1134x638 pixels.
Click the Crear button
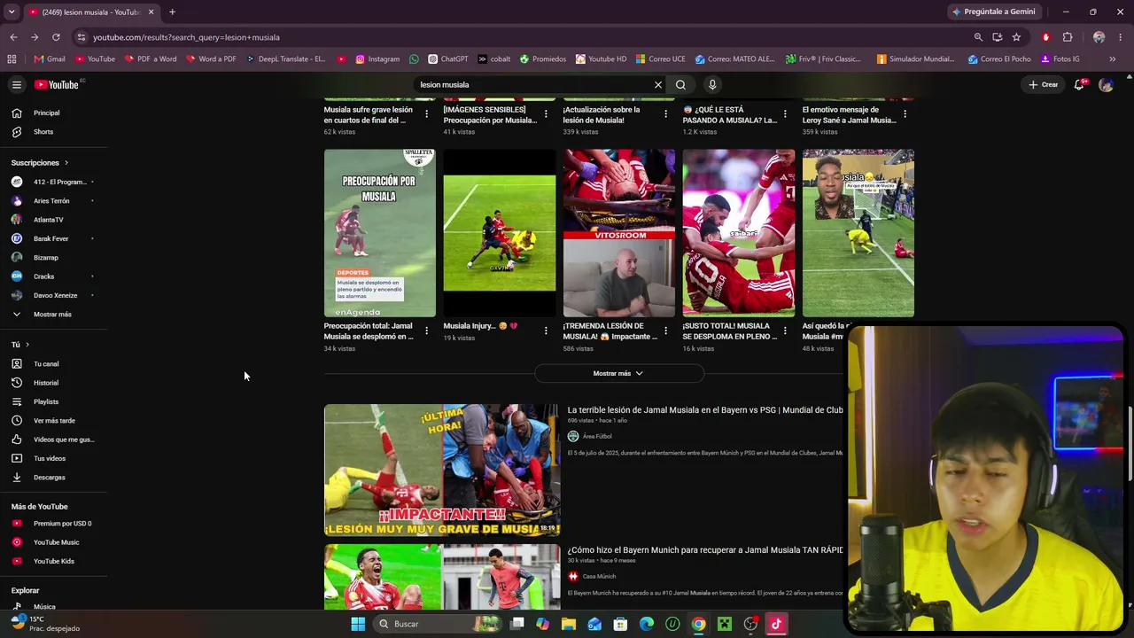coord(1043,85)
